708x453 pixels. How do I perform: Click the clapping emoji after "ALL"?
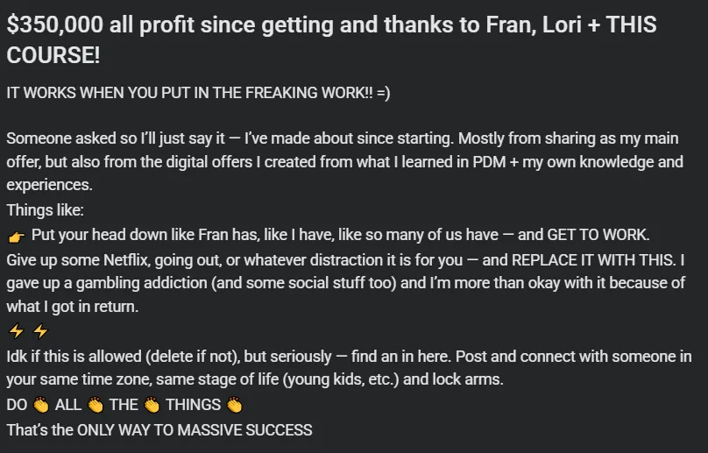[x=96, y=406]
